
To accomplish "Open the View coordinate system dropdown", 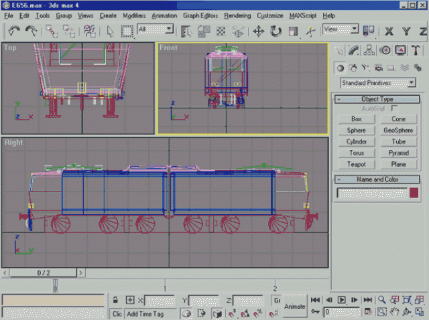I will (x=340, y=29).
